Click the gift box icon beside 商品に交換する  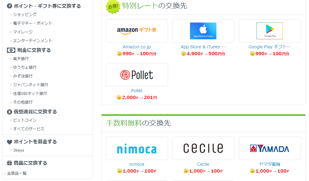[x=9, y=163]
